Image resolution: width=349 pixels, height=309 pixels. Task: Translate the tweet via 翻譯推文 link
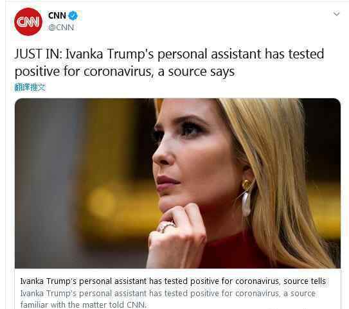click(x=30, y=87)
